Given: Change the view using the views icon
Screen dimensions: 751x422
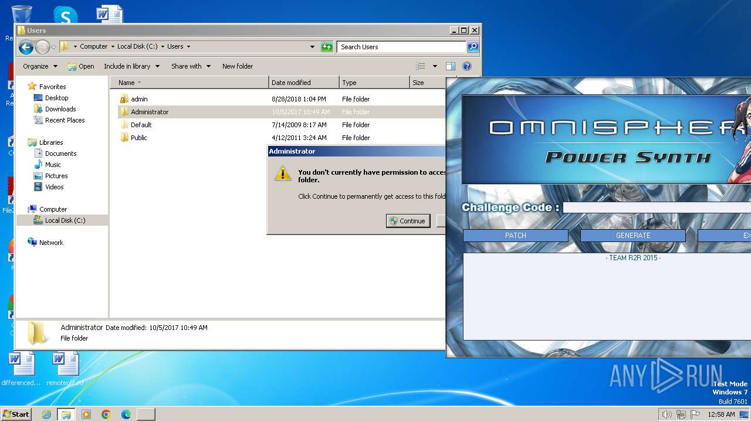Looking at the screenshot, I should [420, 66].
